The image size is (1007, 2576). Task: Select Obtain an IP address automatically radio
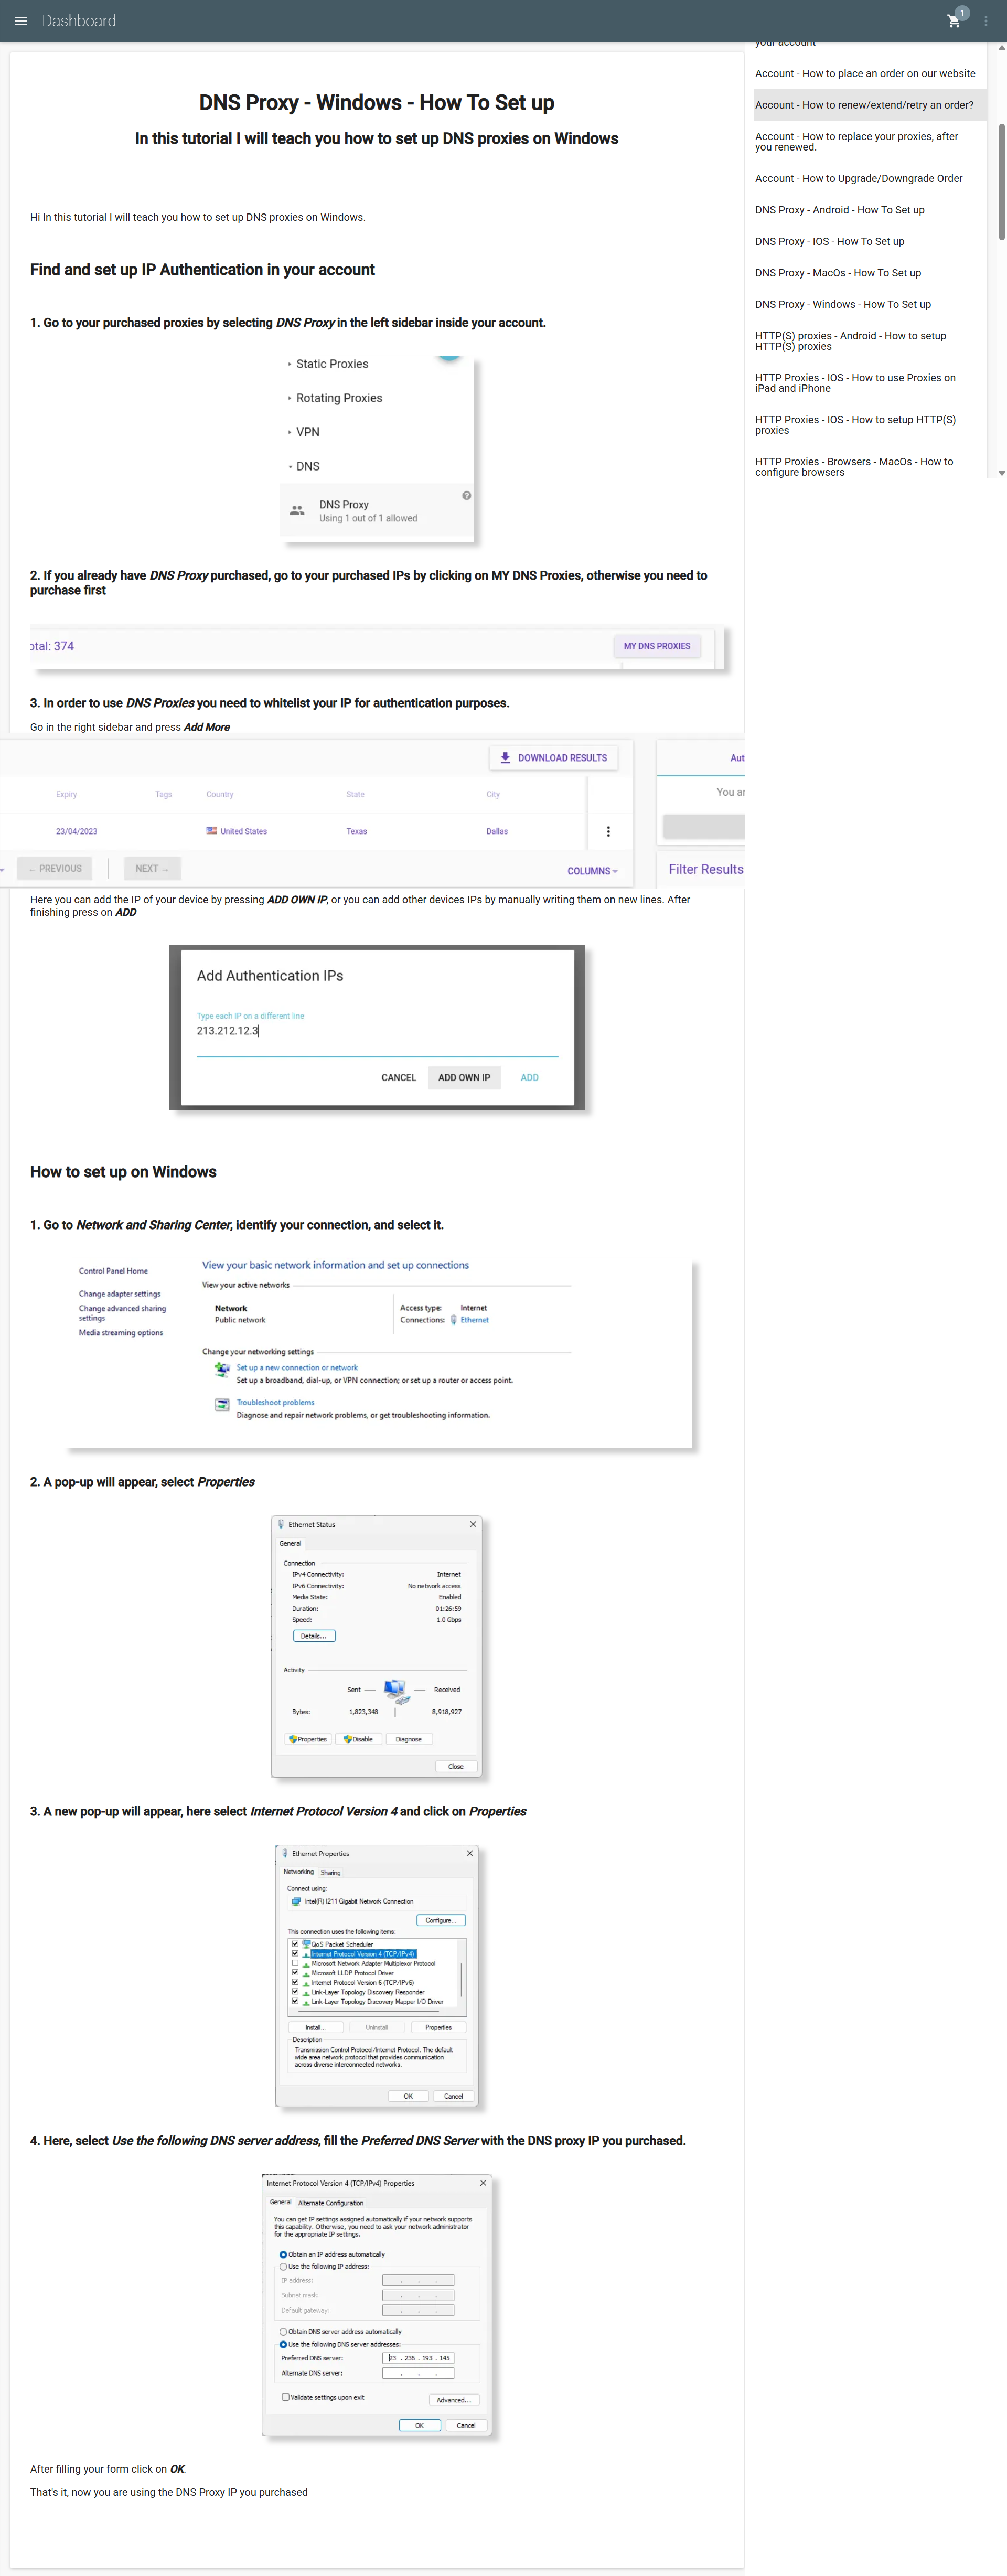pos(283,2254)
